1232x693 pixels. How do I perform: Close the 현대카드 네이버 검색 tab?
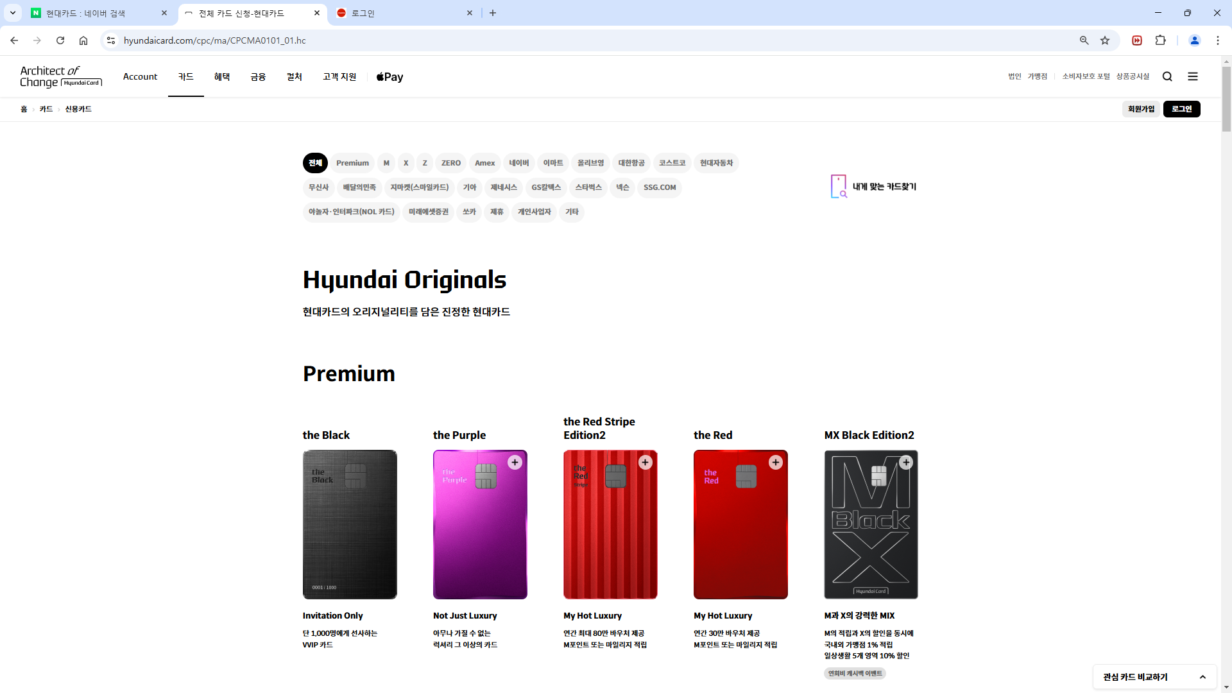coord(164,13)
